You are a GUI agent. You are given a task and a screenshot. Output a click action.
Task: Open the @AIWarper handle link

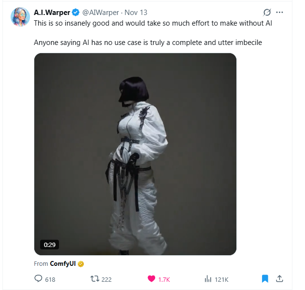(x=101, y=13)
